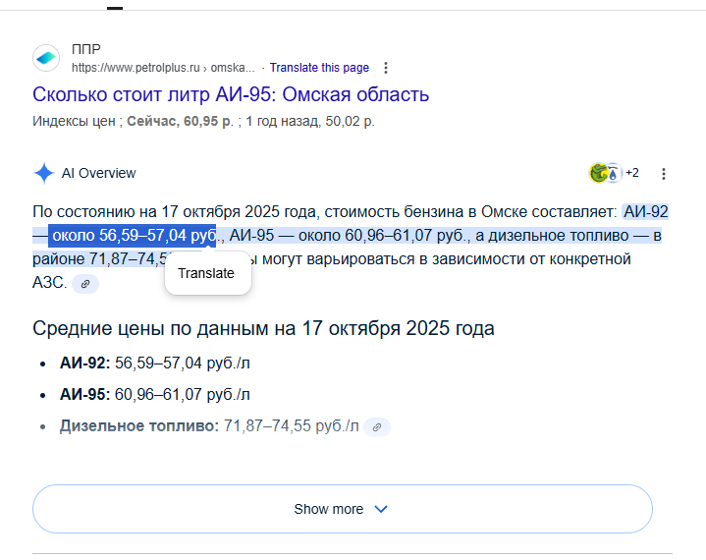
Task: Click the "АИ-95:" bullet with 60,96–61,07 руб./л
Action: point(154,395)
